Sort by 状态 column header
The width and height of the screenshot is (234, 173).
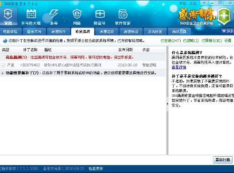[146, 50]
